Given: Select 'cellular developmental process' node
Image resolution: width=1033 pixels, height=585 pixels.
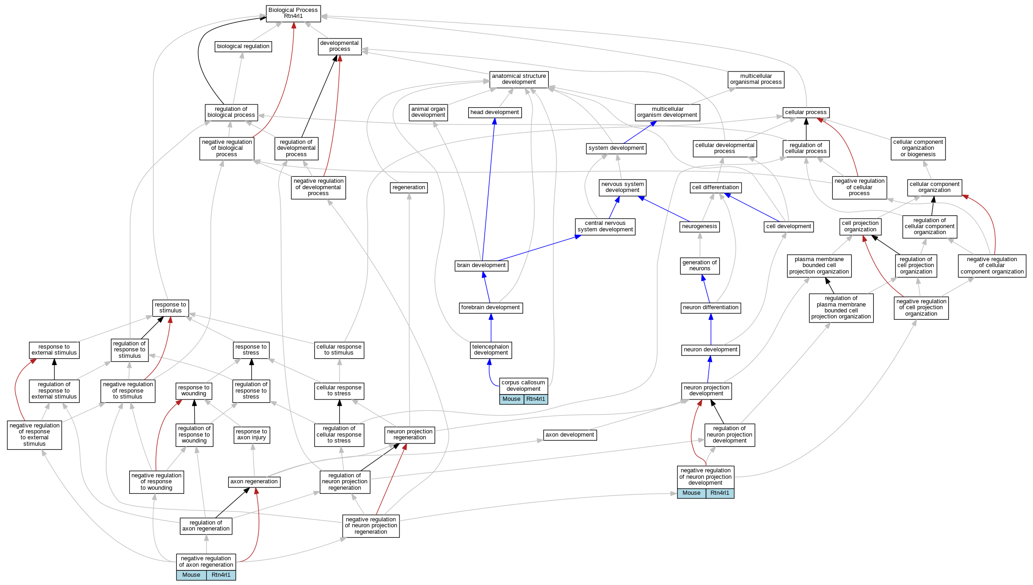Looking at the screenshot, I should [725, 148].
